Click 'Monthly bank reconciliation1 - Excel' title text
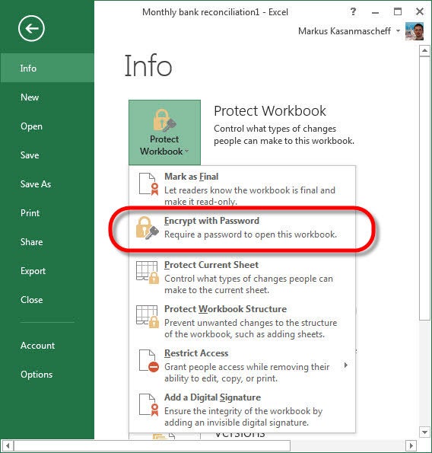 (215, 12)
